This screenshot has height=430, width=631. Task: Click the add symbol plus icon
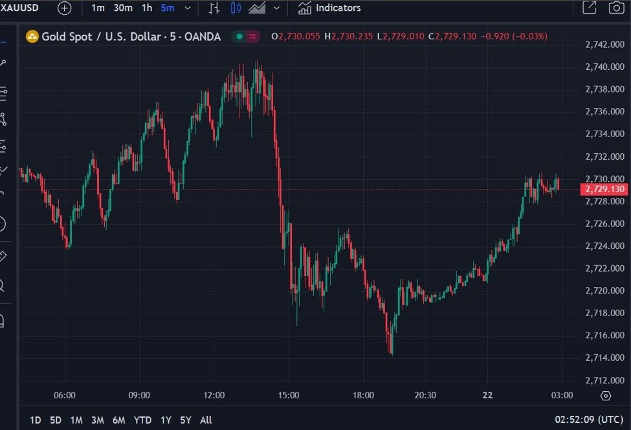pos(65,8)
